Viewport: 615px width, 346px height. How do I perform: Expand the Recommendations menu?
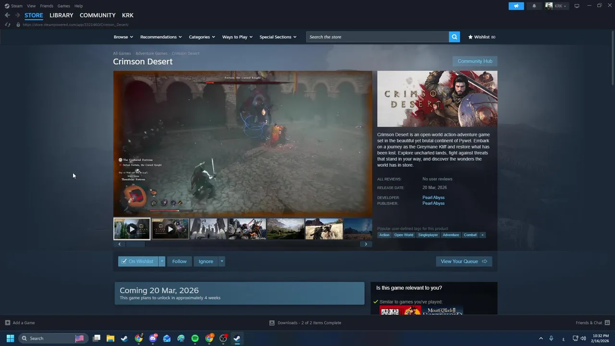point(161,37)
